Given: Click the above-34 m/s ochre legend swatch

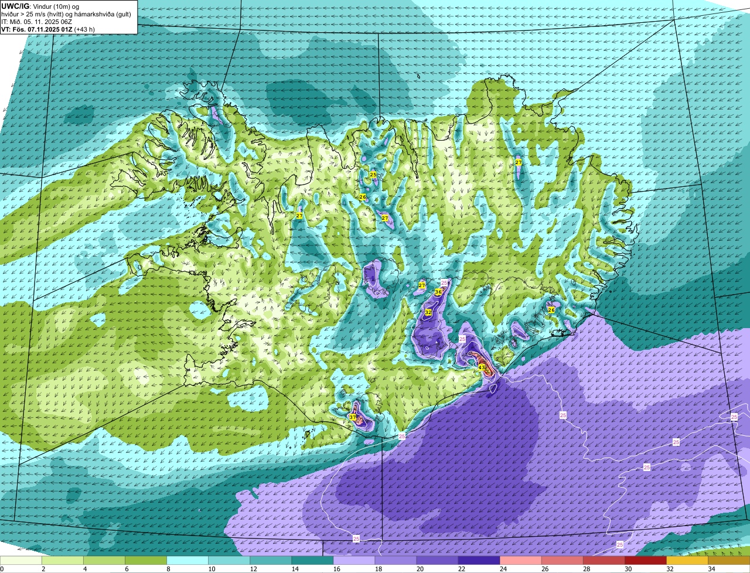Looking at the screenshot, I should tap(729, 561).
